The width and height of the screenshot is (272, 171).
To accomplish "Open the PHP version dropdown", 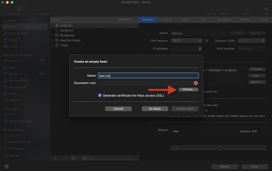I will (x=186, y=41).
